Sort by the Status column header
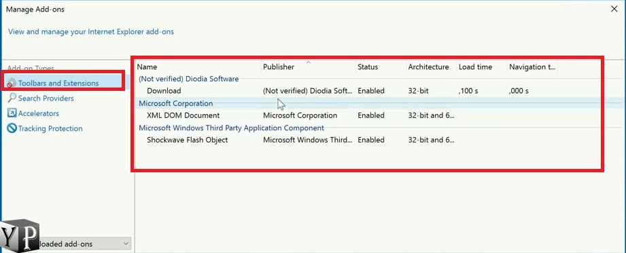This screenshot has width=626, height=253. coord(381,66)
